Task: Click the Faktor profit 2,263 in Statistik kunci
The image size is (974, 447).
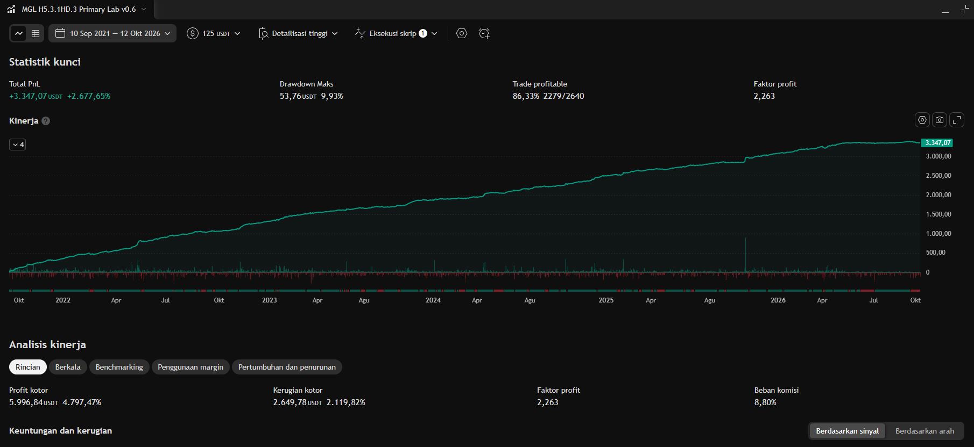Action: point(764,96)
